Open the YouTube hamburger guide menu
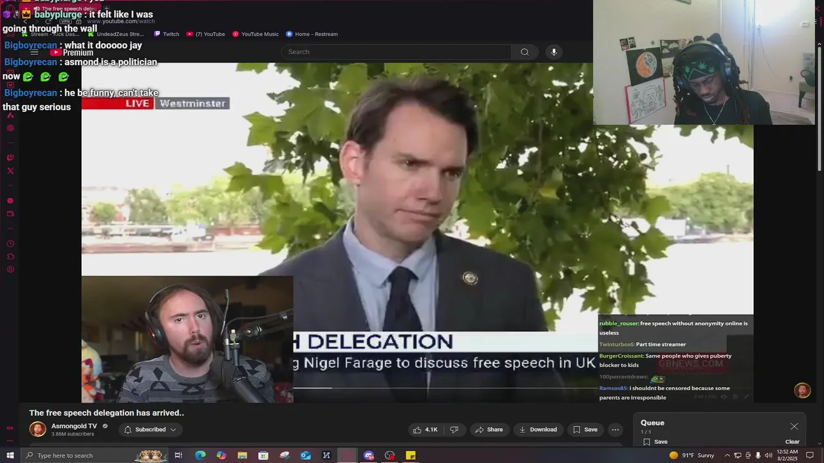The image size is (824, 463). click(34, 52)
